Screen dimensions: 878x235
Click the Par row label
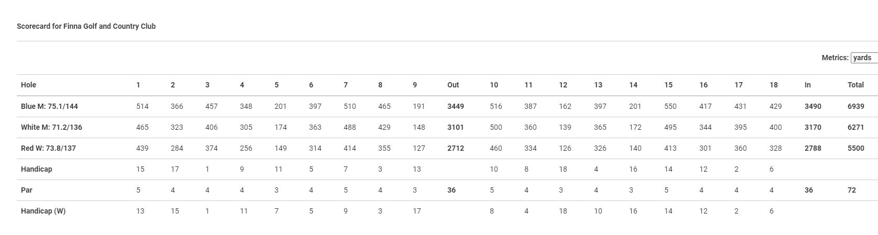26,190
